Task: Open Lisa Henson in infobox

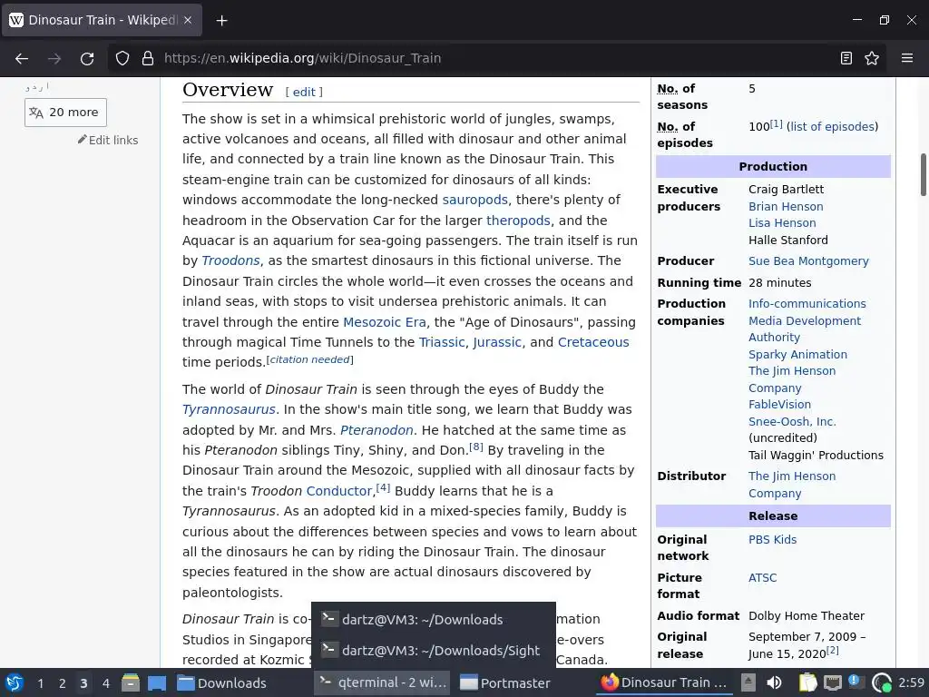Action: pos(782,223)
